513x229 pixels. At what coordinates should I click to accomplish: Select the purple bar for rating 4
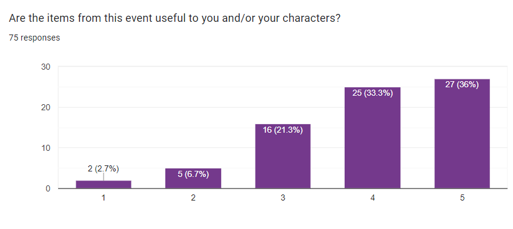click(x=372, y=138)
